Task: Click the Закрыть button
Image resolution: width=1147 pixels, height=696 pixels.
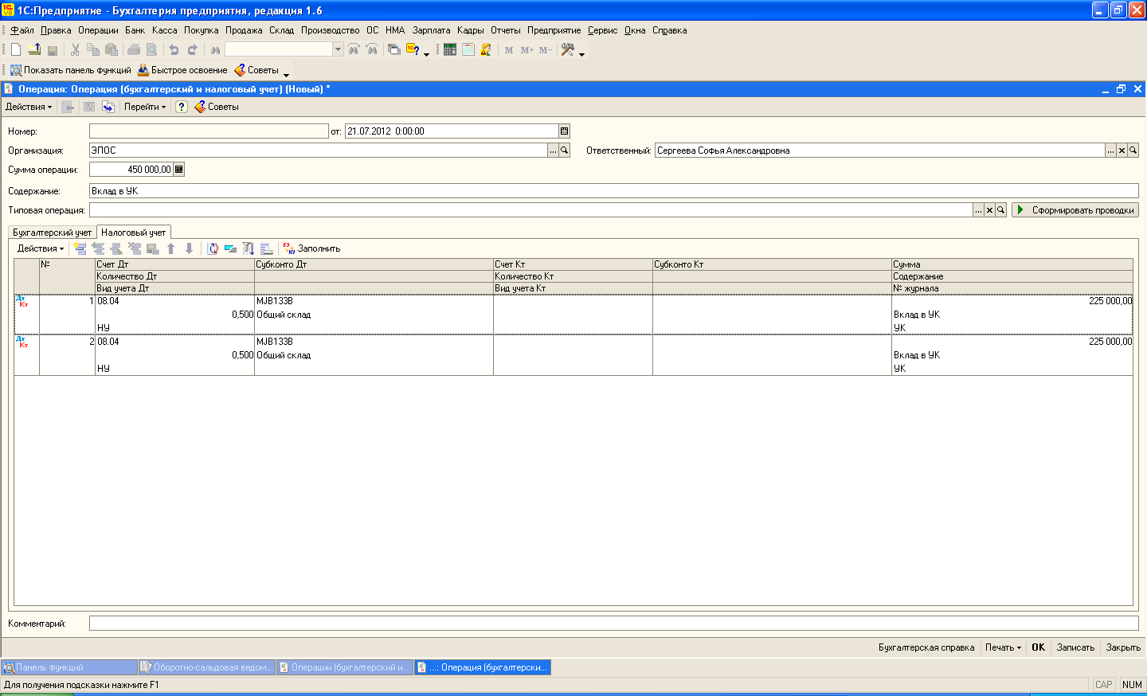Action: 1123,647
